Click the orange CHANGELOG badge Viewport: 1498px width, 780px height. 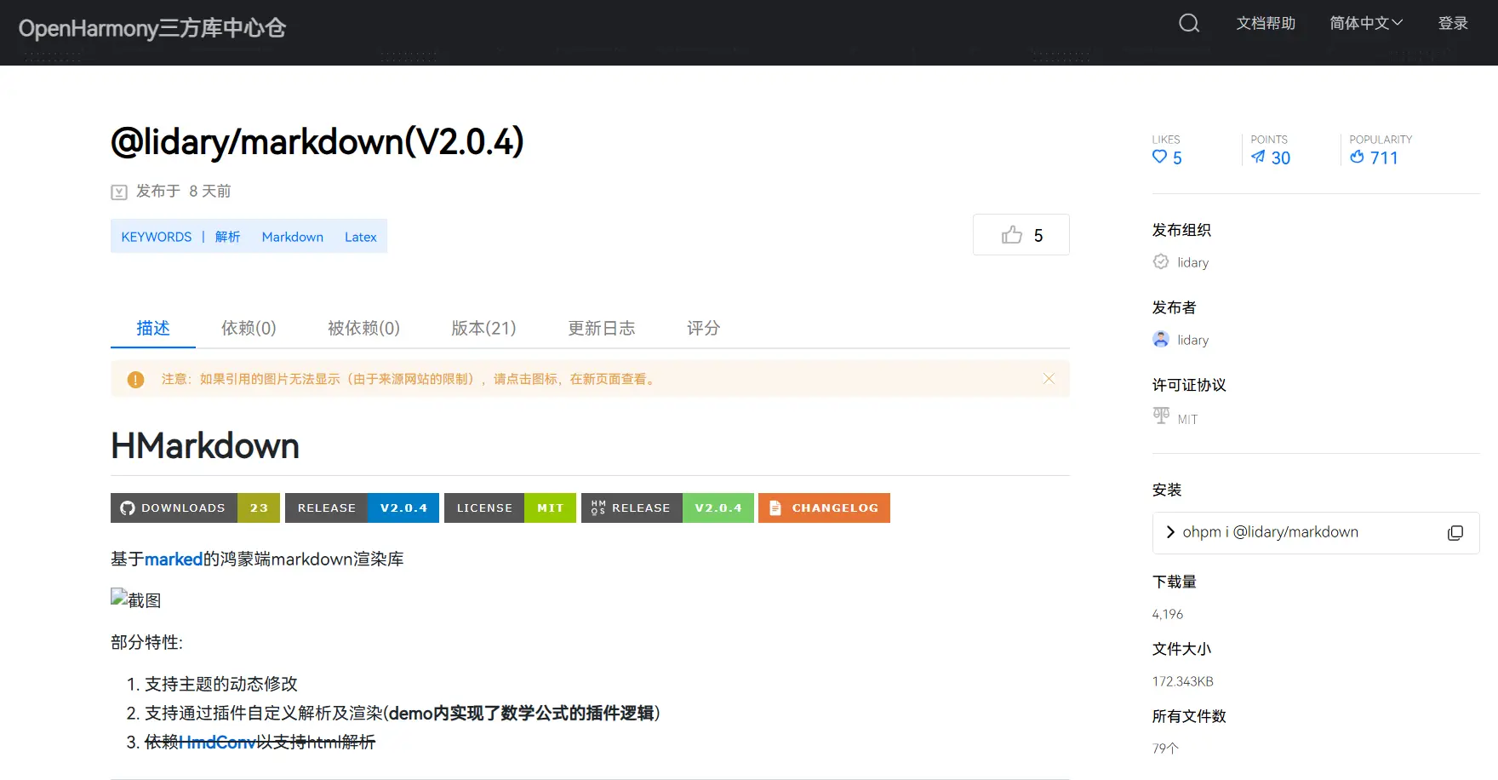pyautogui.click(x=824, y=508)
